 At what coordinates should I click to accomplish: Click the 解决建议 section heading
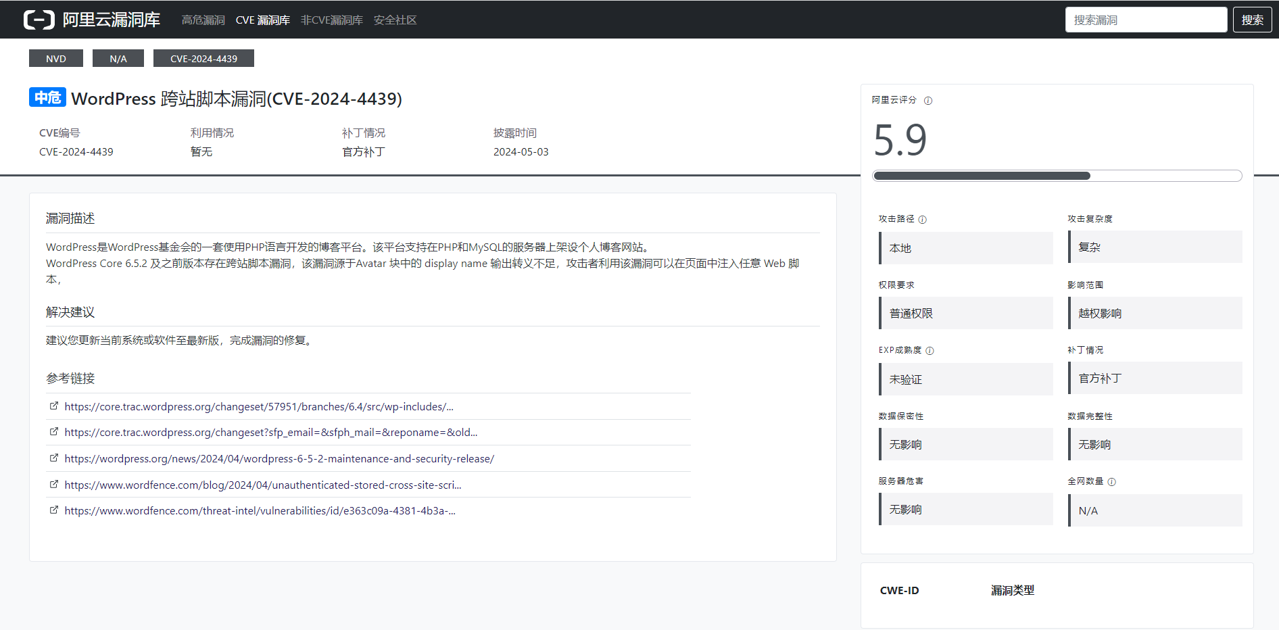coord(70,312)
